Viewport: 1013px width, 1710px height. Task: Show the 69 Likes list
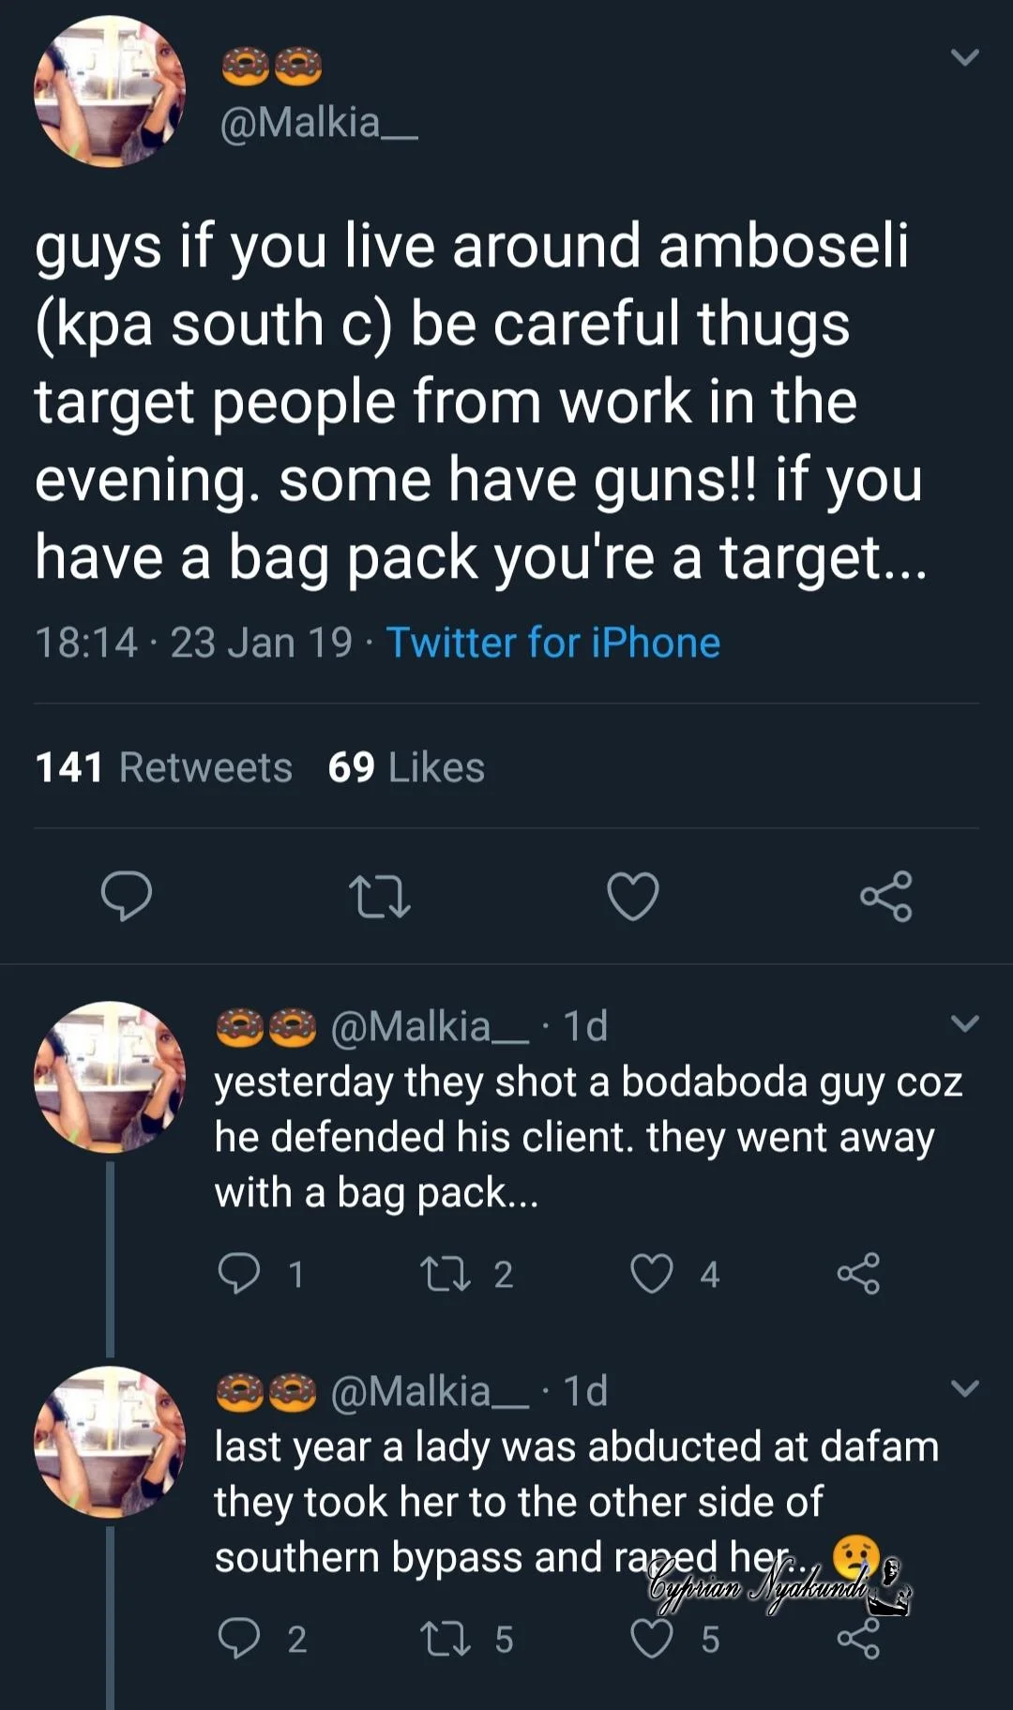point(406,767)
